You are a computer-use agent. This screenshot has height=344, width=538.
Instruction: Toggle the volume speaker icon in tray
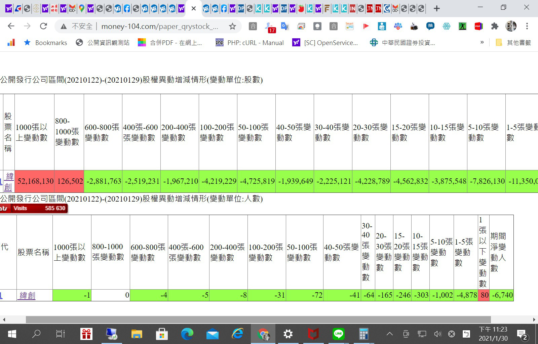[437, 334]
